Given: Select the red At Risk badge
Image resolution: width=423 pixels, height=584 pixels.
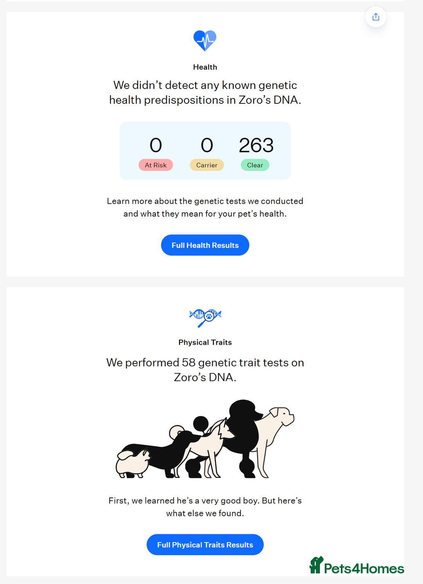Looking at the screenshot, I should coord(155,165).
